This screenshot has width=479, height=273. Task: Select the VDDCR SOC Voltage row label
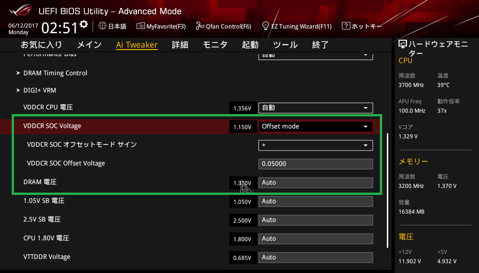52,126
